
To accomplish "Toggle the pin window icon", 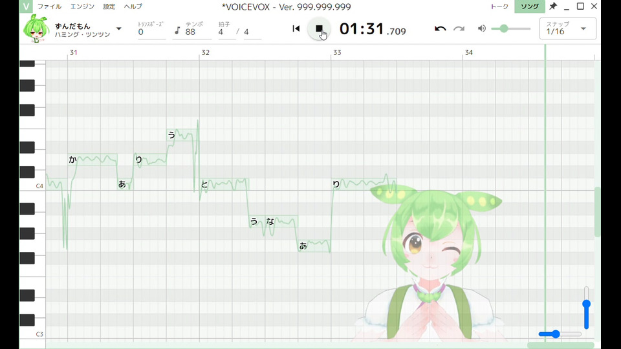I will [553, 6].
